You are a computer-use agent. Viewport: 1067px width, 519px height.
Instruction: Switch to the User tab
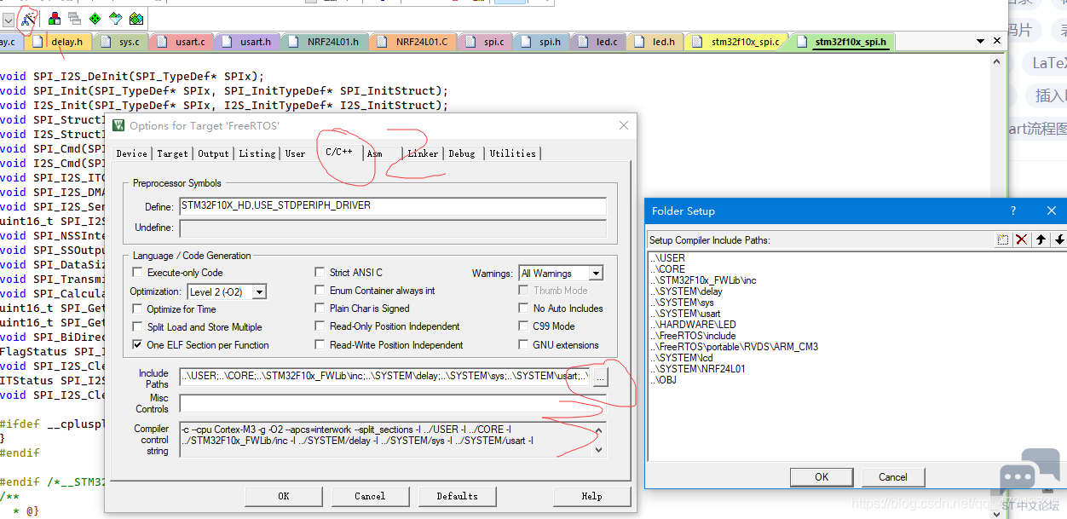coord(295,153)
